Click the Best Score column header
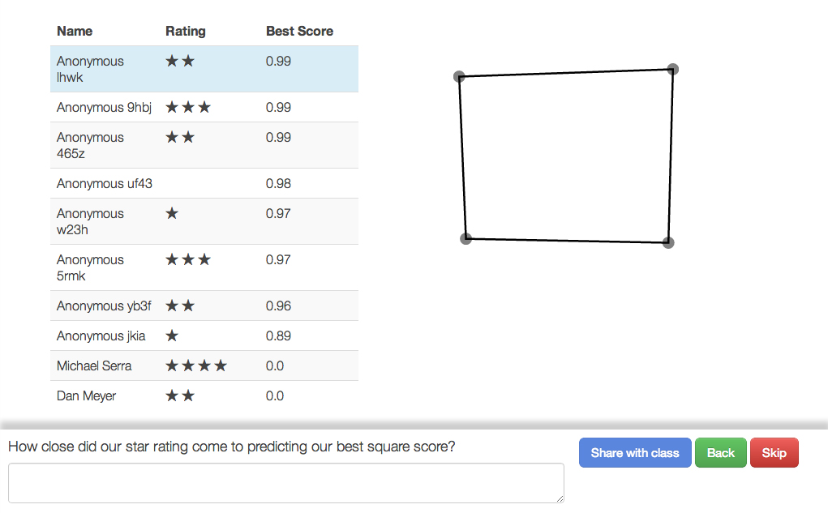Image resolution: width=828 pixels, height=513 pixels. pyautogui.click(x=299, y=31)
